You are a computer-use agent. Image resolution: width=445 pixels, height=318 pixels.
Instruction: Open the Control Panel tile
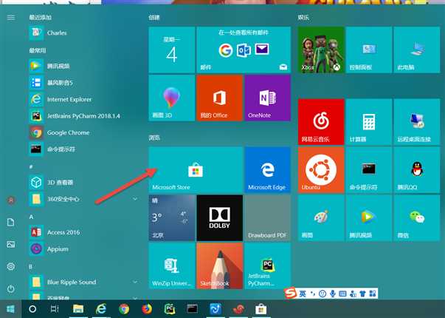[x=369, y=50]
